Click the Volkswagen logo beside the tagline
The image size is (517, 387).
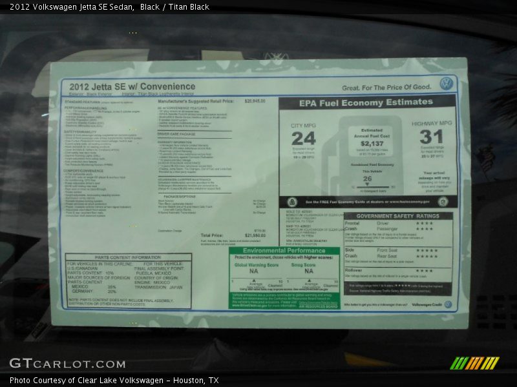coord(446,84)
